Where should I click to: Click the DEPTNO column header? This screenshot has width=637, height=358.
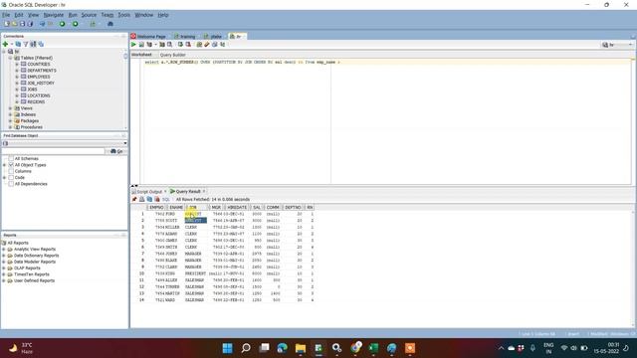[x=293, y=208]
